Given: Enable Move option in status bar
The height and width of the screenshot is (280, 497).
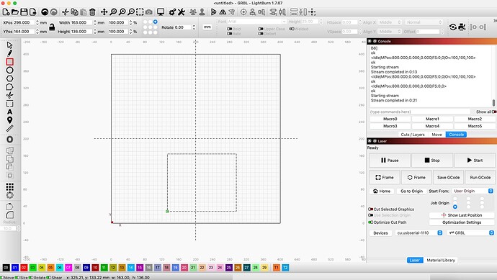Looking at the screenshot, I should (x=2, y=277).
